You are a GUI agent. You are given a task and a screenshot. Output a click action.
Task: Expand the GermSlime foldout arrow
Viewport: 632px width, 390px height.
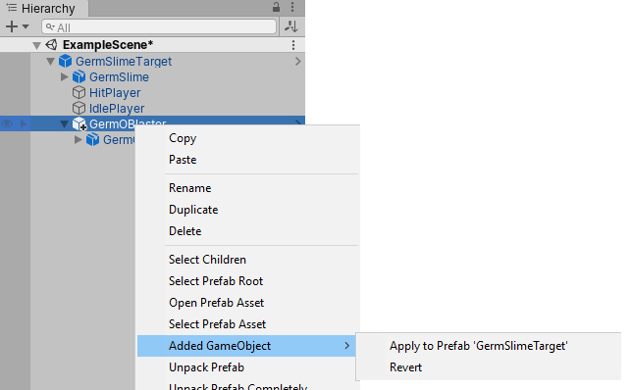click(64, 76)
